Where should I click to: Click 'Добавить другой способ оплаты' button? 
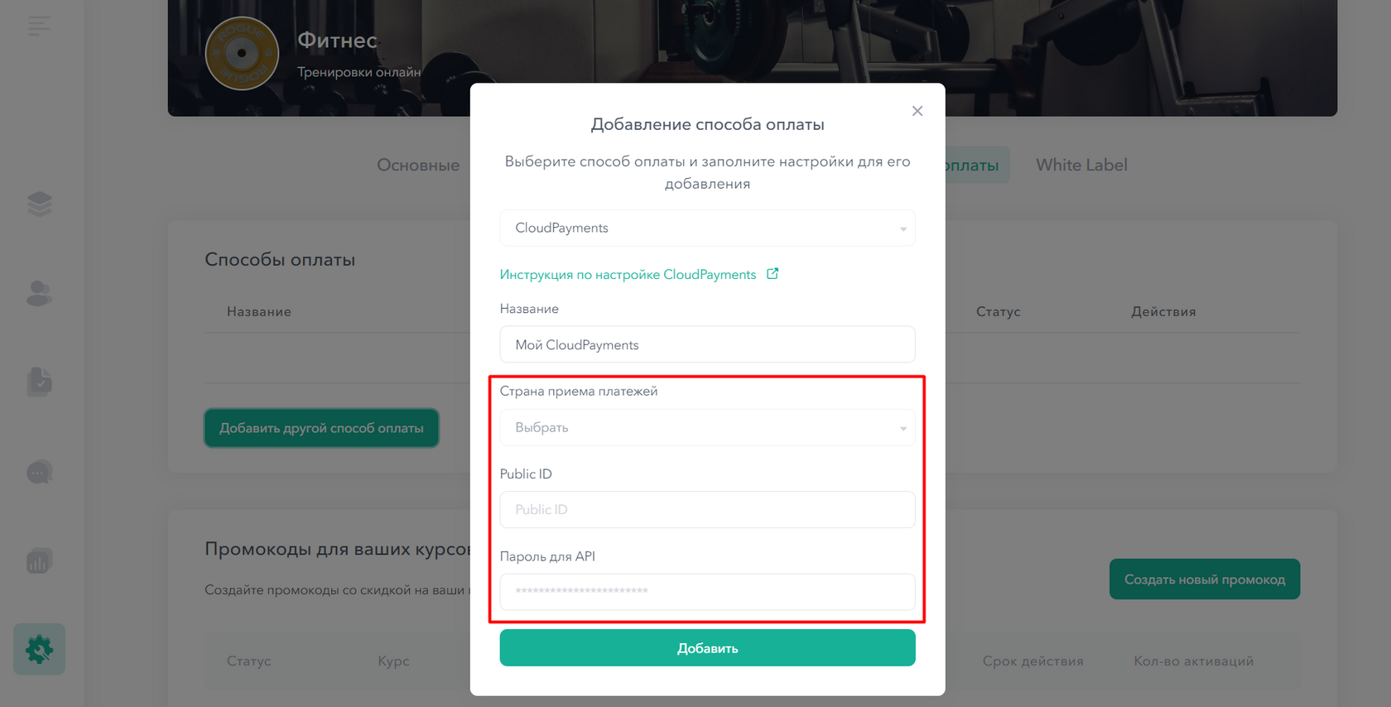[x=321, y=428]
